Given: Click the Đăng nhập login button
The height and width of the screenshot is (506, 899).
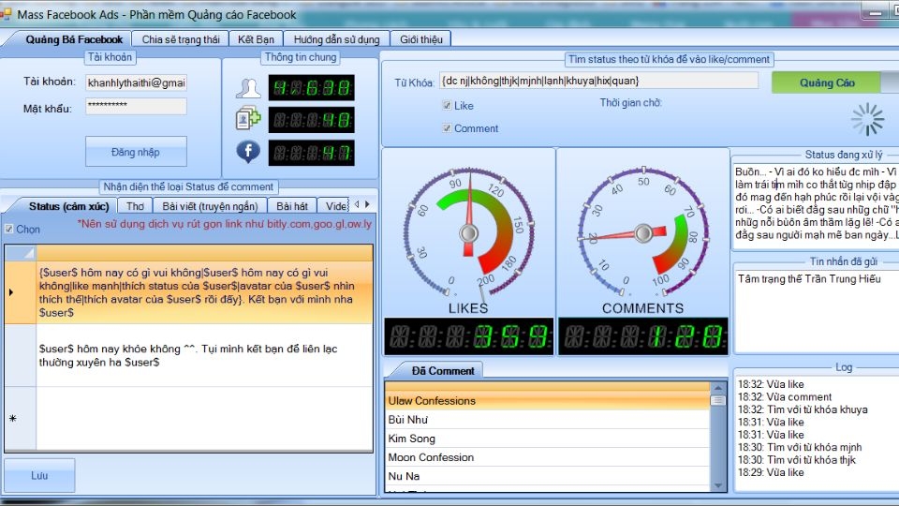Looking at the screenshot, I should [x=136, y=152].
